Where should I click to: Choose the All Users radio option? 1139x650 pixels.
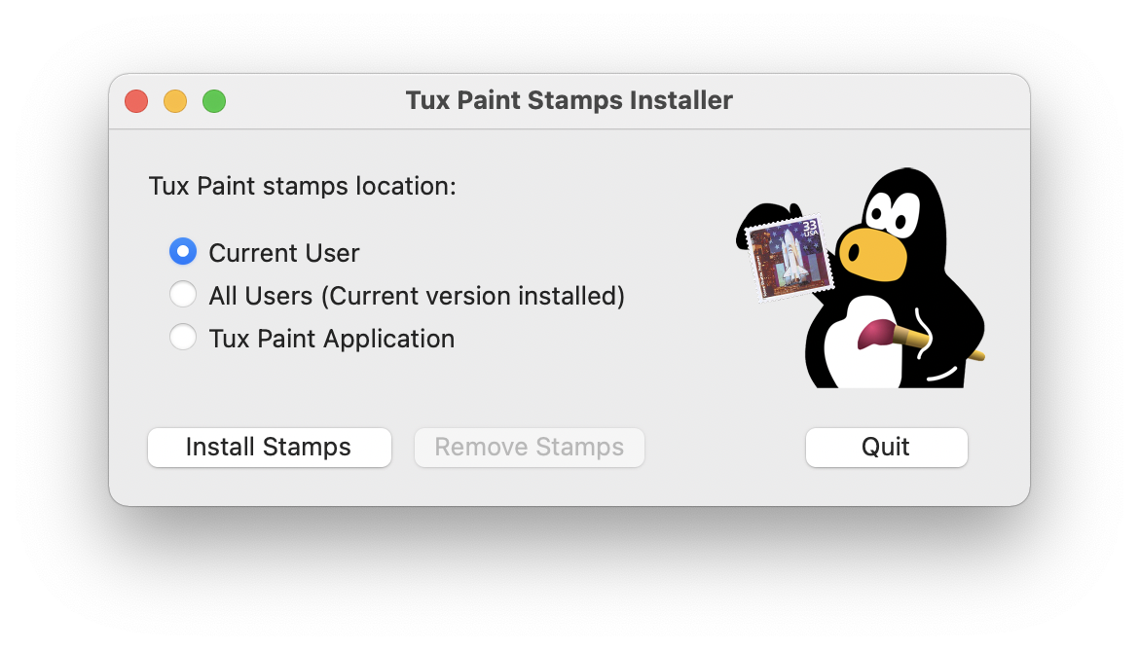point(183,295)
